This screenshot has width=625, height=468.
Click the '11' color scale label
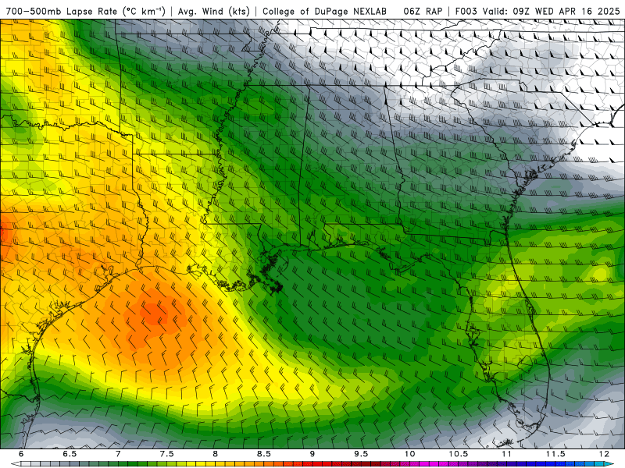[x=506, y=454]
